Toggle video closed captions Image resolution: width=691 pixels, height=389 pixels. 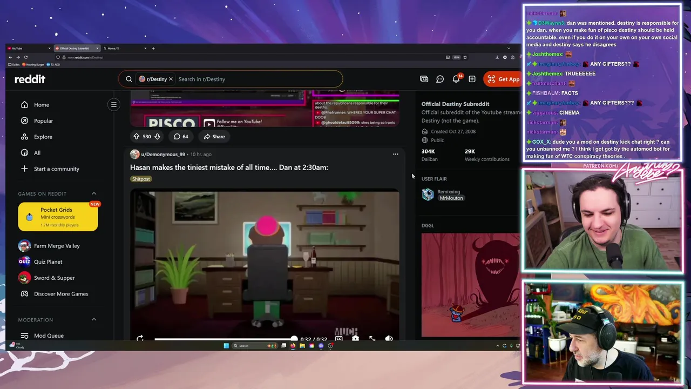338,339
